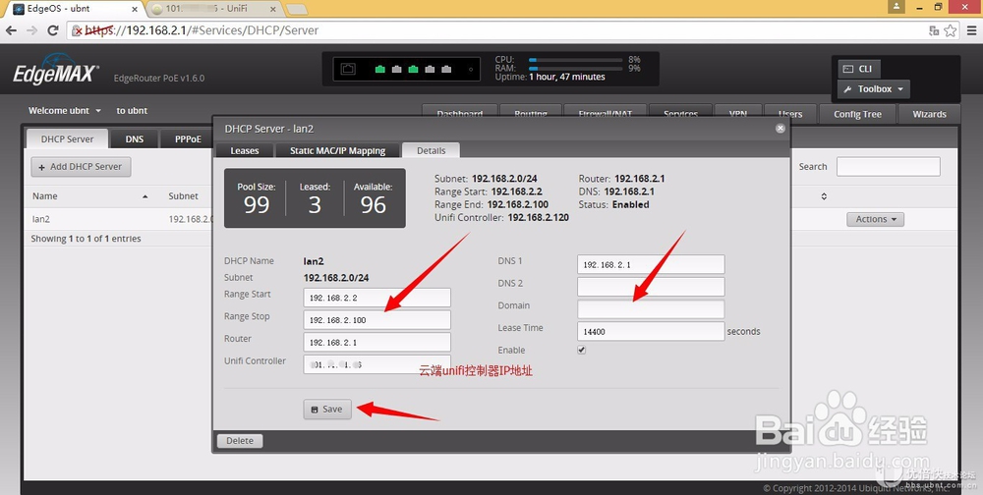Click the Status Enabled text
The height and width of the screenshot is (495, 983).
point(613,204)
